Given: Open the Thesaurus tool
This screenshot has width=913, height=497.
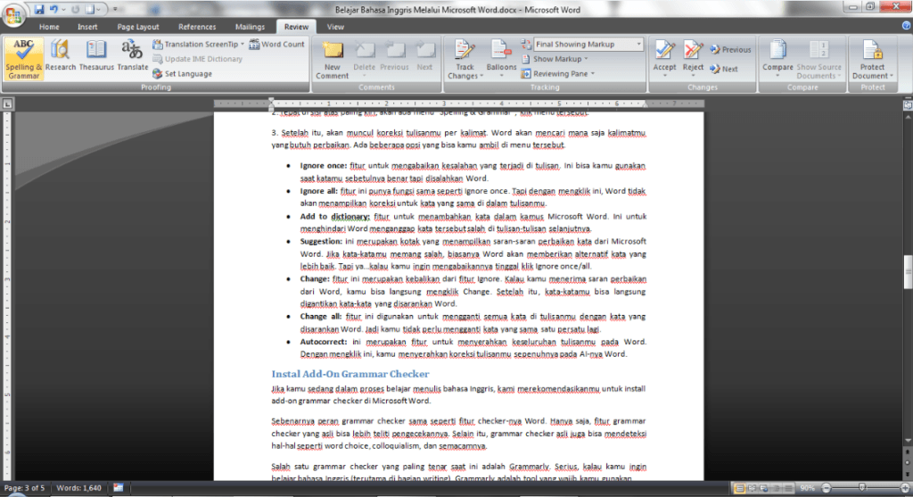Looking at the screenshot, I should tap(96, 56).
